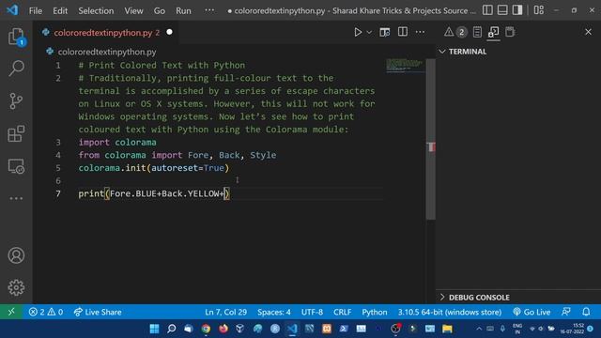Open the Search view in activity bar
Viewport: 601px width, 338px height.
16,69
